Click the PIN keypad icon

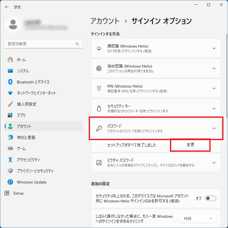click(99, 88)
